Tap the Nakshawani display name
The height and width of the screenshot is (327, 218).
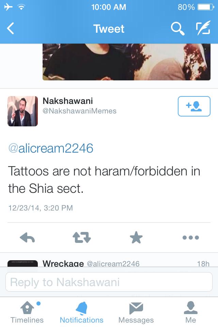click(68, 101)
